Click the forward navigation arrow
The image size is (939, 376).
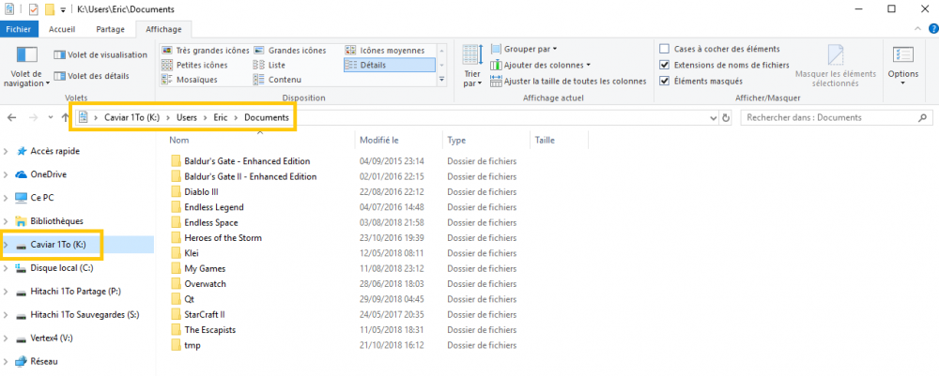[x=33, y=118]
